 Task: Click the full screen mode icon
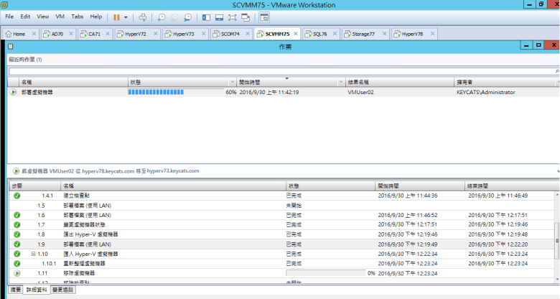pos(233,16)
